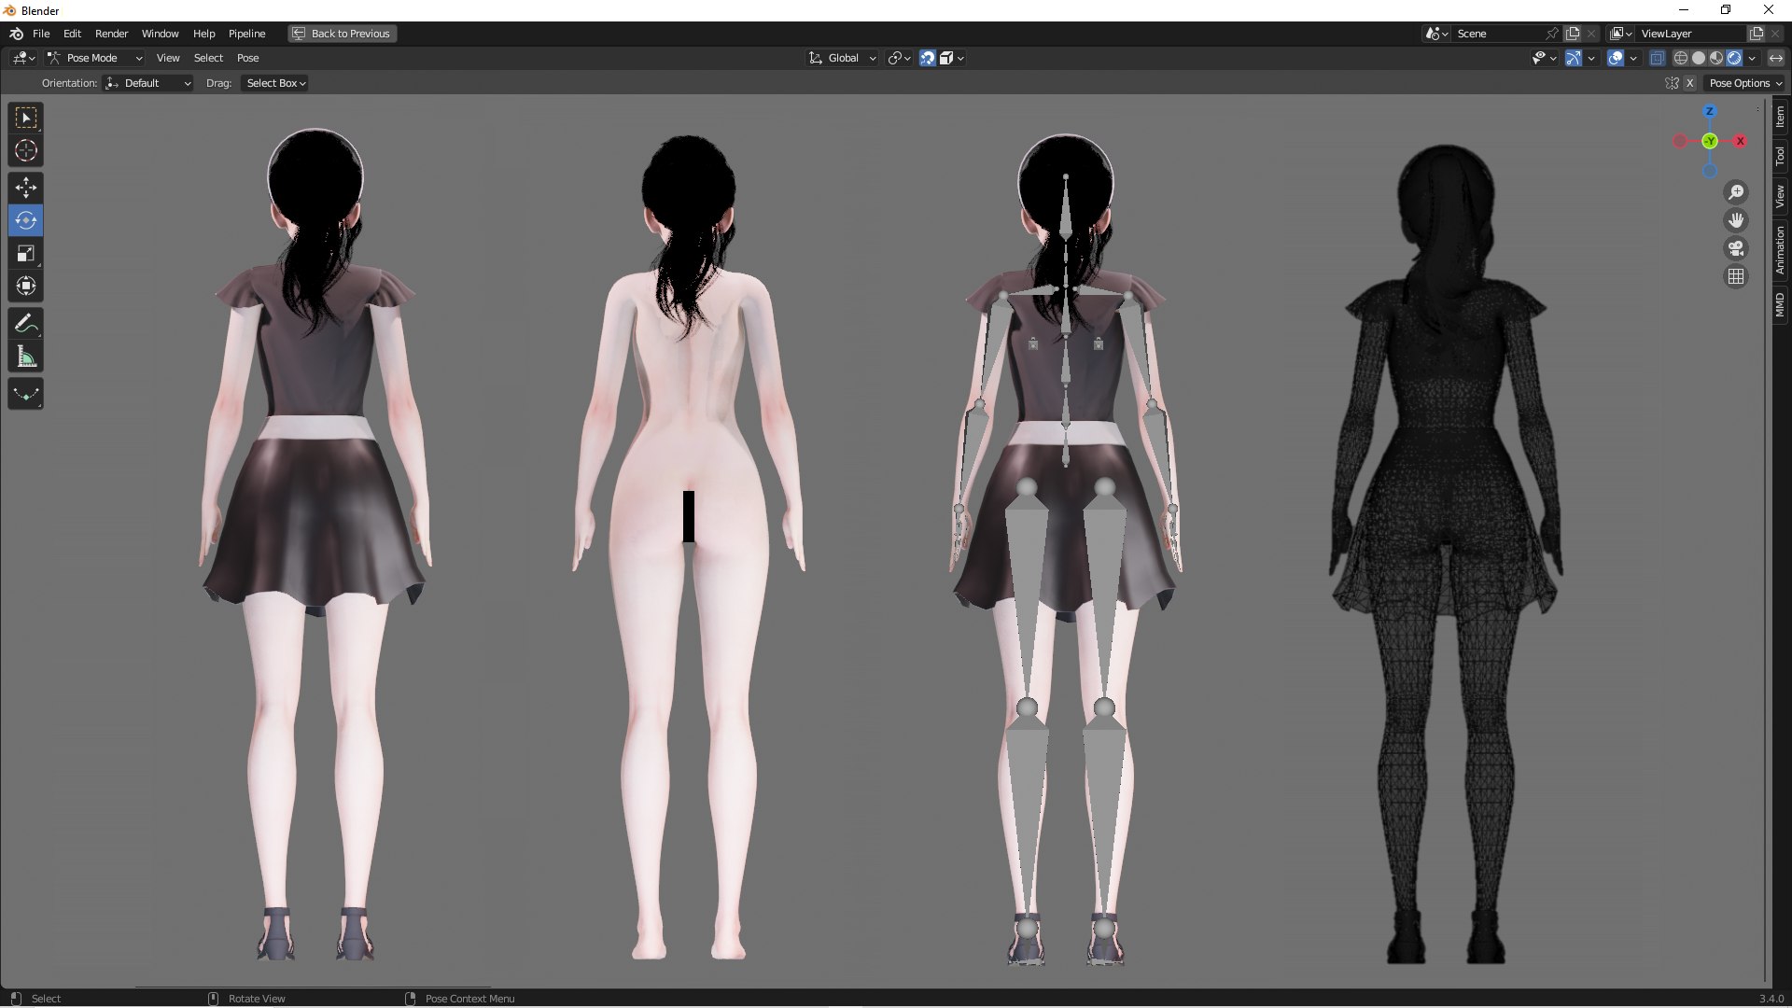Create a new Scene copy
1792x1008 pixels.
point(1573,34)
